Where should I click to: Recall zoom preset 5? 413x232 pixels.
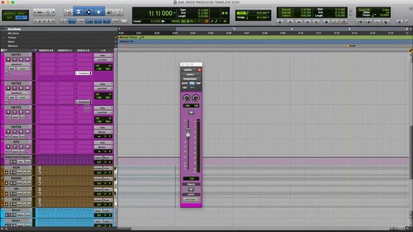(x=53, y=21)
